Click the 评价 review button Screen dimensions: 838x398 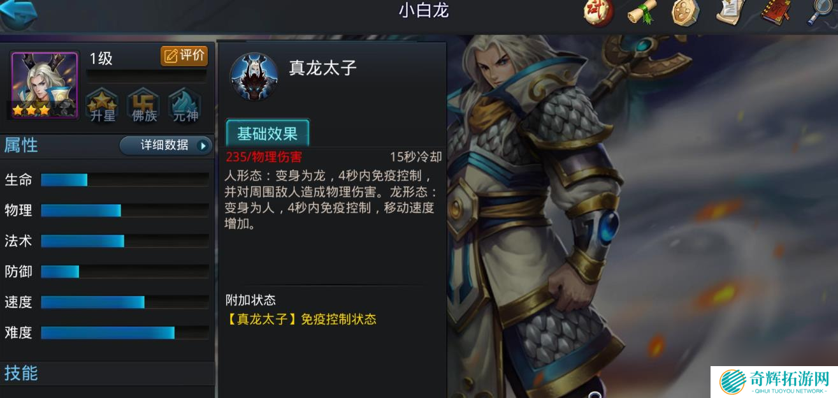click(184, 55)
